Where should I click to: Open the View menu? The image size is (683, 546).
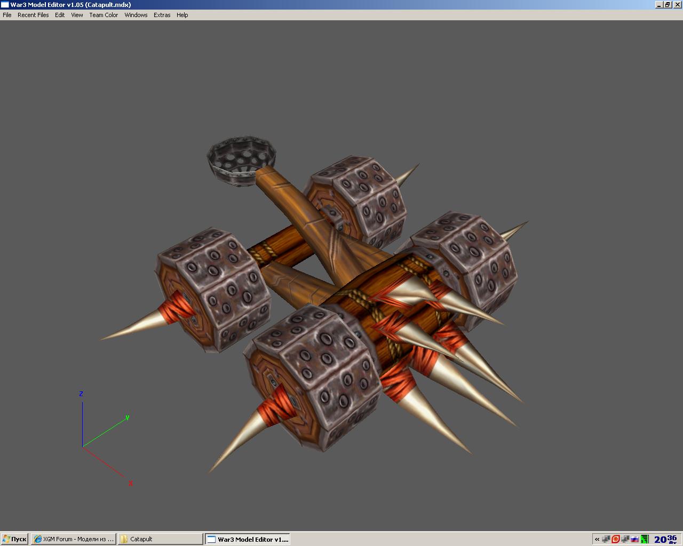tap(77, 15)
